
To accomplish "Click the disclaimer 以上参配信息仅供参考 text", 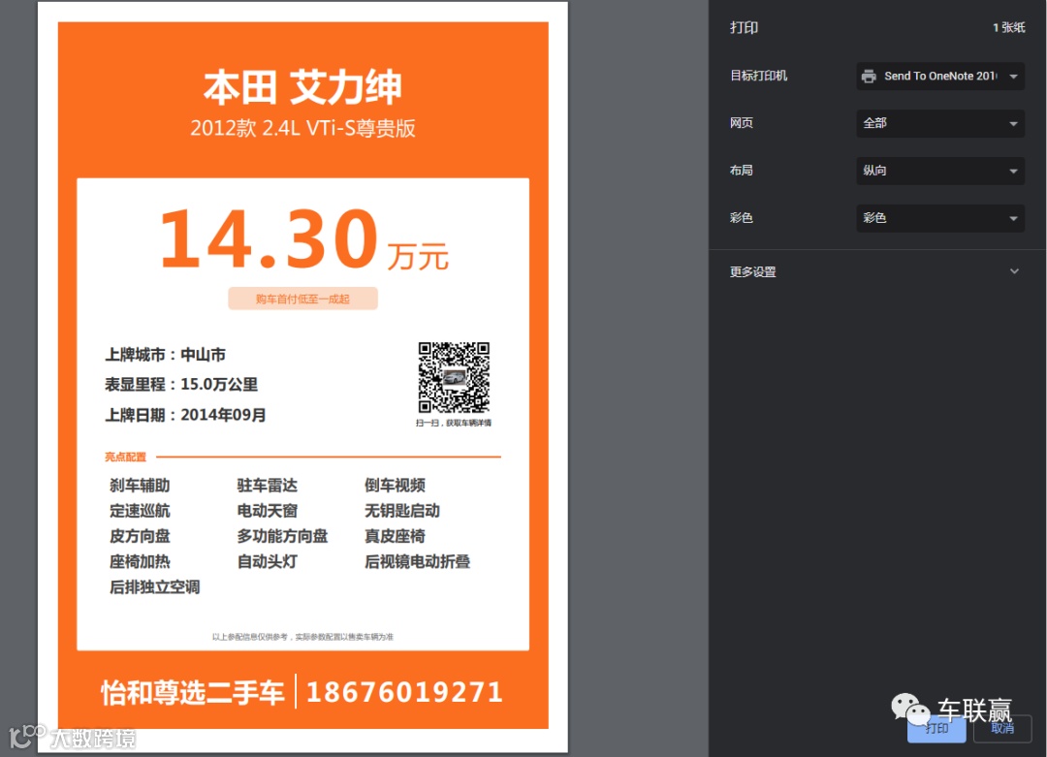I will pos(302,637).
